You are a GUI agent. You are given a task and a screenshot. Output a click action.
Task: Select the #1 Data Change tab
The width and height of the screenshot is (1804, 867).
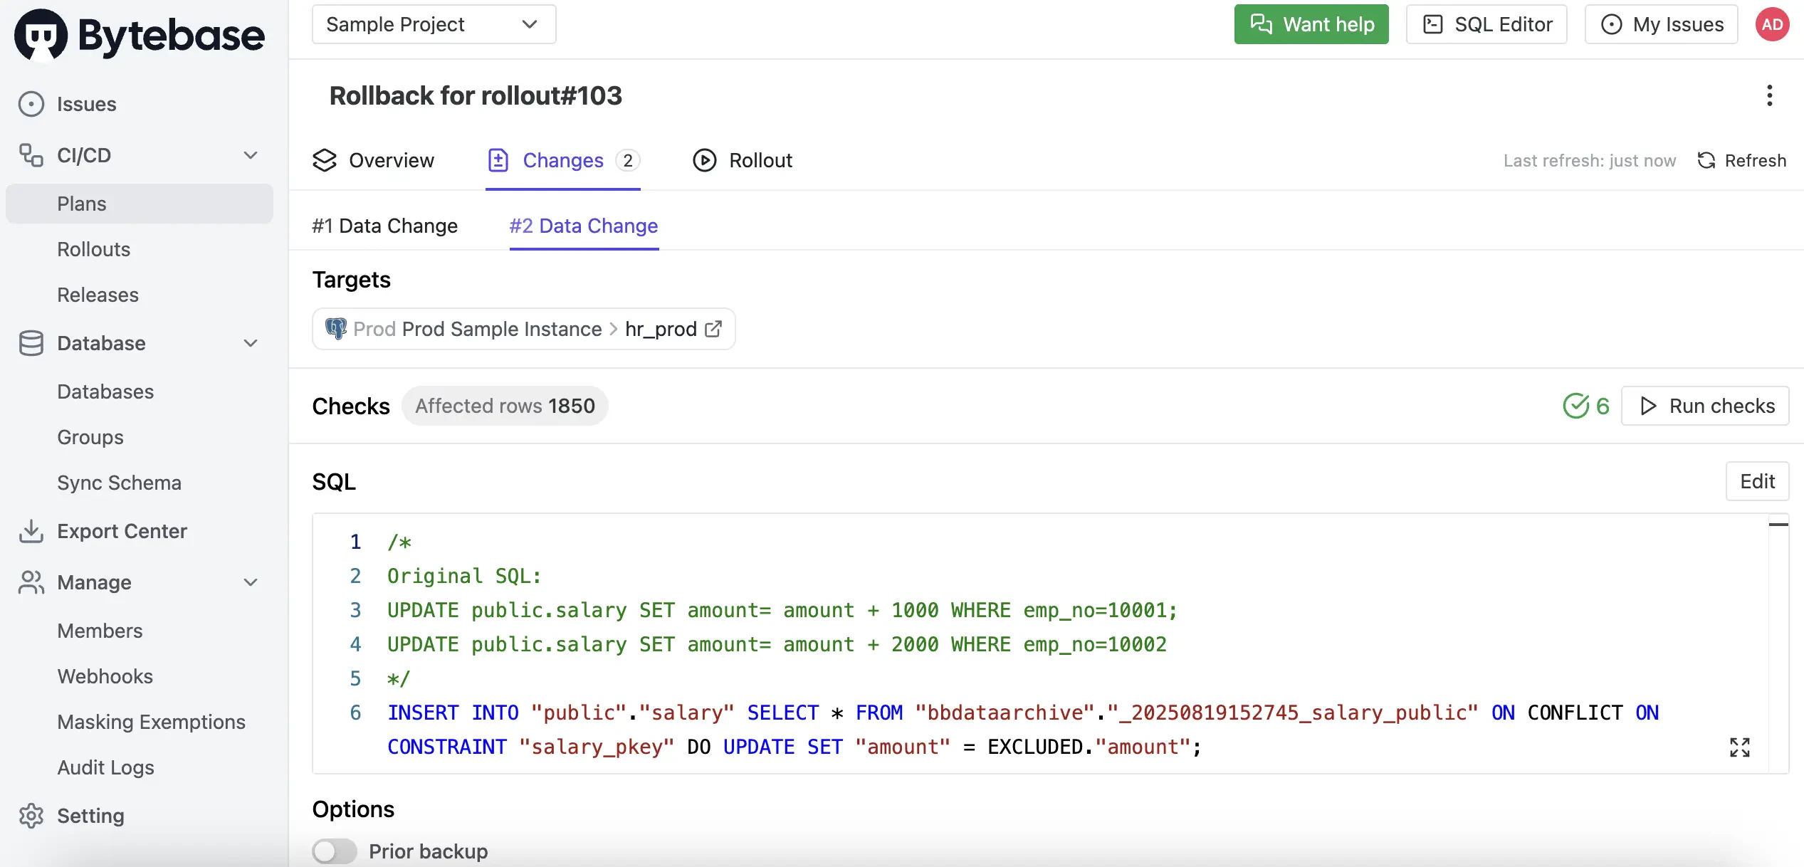tap(384, 226)
